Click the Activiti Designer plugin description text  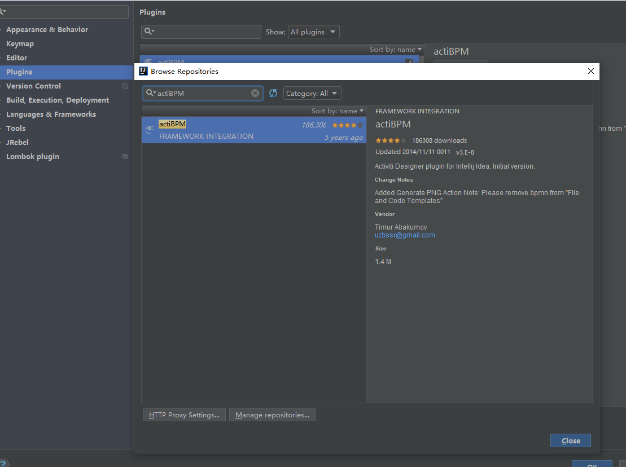coord(455,166)
